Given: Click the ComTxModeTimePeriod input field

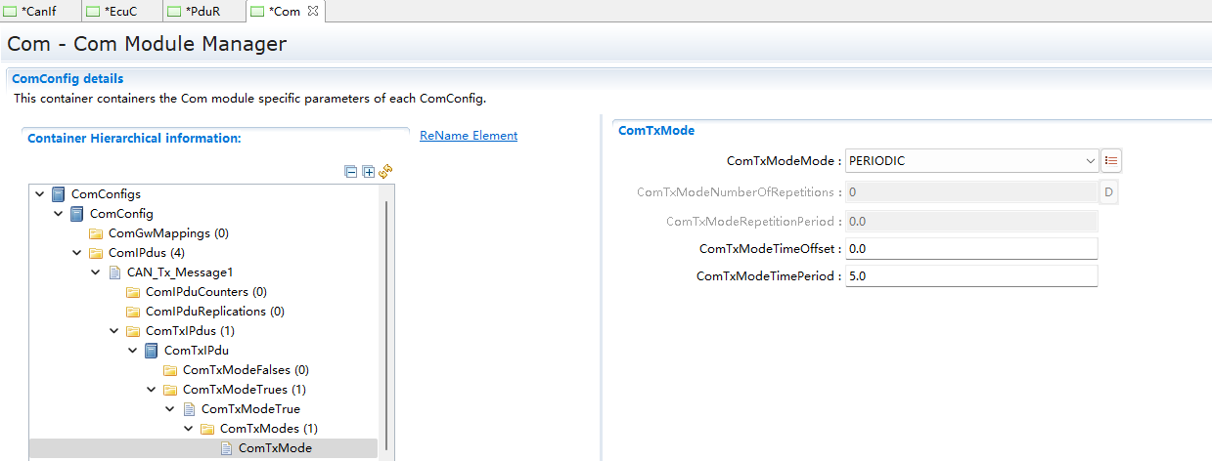Looking at the screenshot, I should pos(971,276).
